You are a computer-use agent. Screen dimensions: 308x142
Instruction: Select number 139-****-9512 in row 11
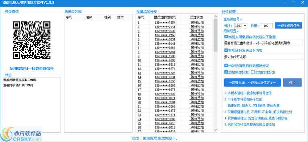point(165,64)
